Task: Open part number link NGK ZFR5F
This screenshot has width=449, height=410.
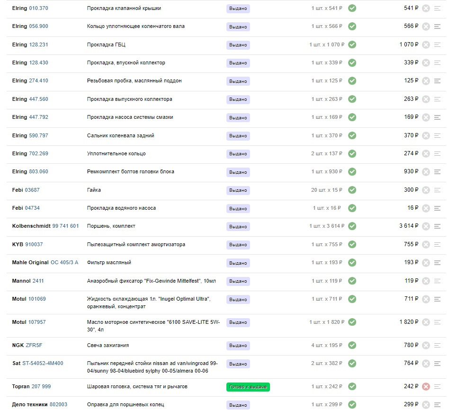Action: click(x=34, y=345)
